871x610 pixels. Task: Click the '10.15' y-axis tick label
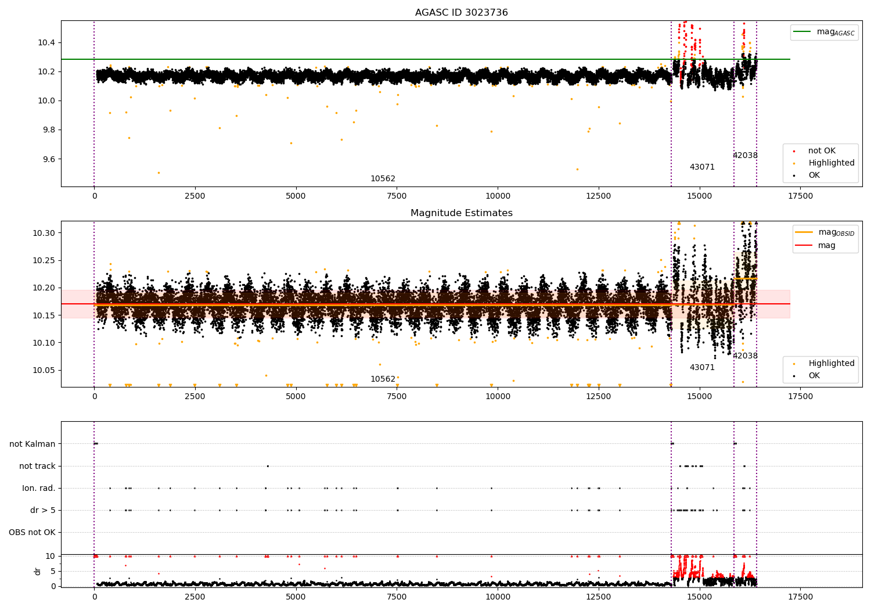pyautogui.click(x=44, y=315)
